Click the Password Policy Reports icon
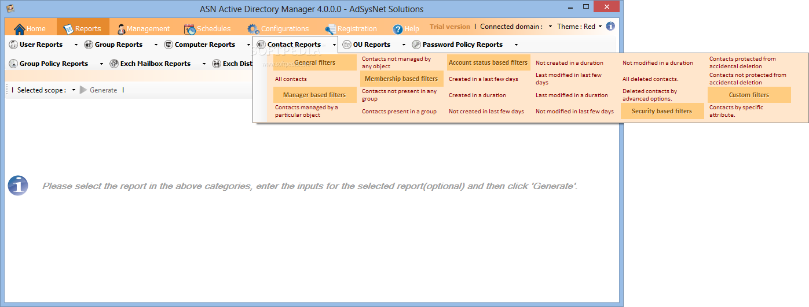This screenshot has width=809, height=307. [416, 45]
